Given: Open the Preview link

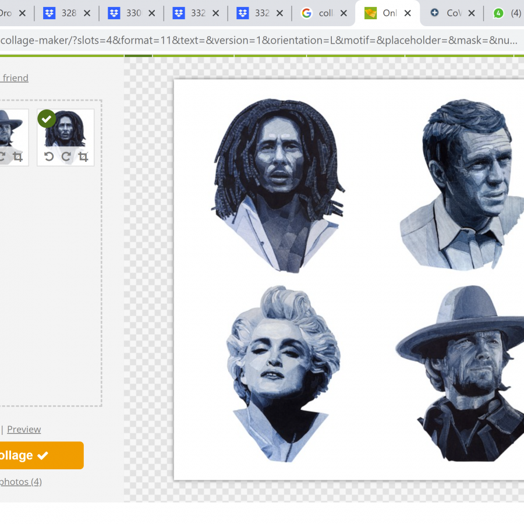Looking at the screenshot, I should pos(24,429).
